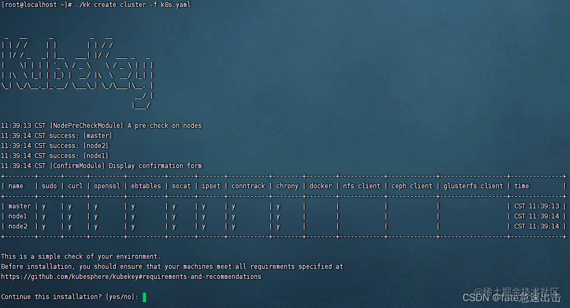Click the 'openssl' column header
The image size is (570, 308).
[107, 186]
